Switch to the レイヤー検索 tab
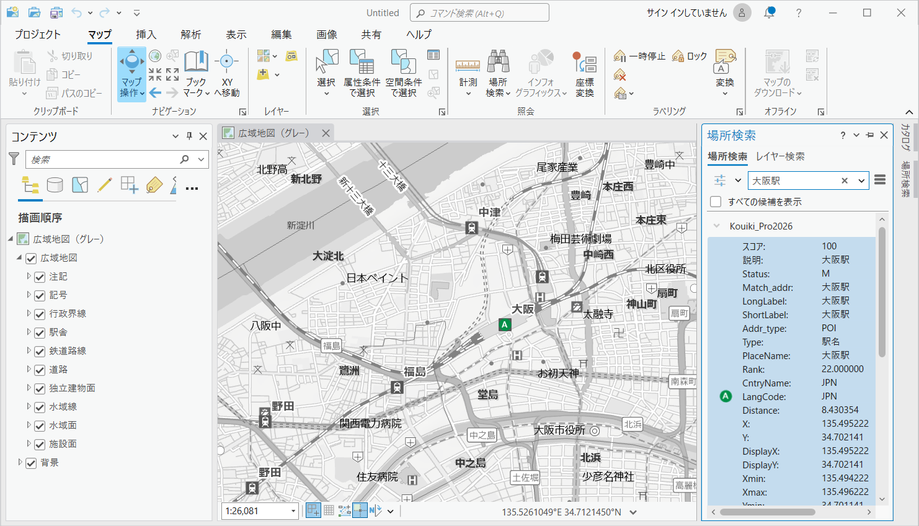Viewport: 919px width, 526px height. [x=780, y=156]
